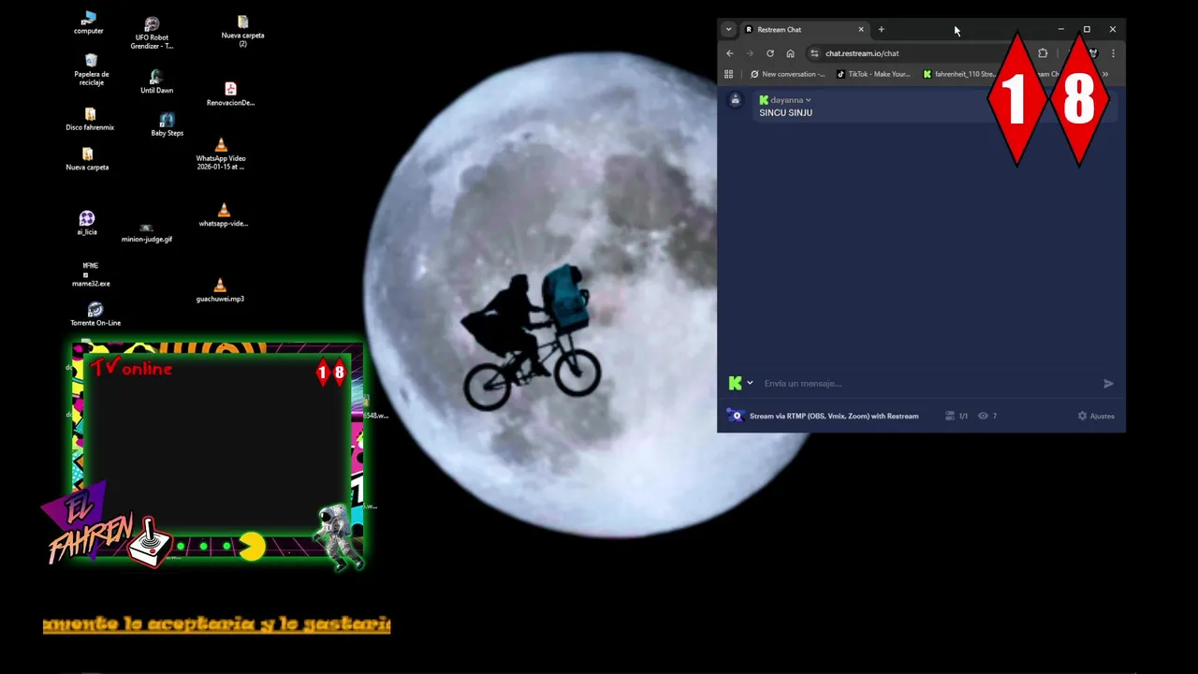Expand the Kick platform selector chevron
1198x674 pixels.
[750, 383]
